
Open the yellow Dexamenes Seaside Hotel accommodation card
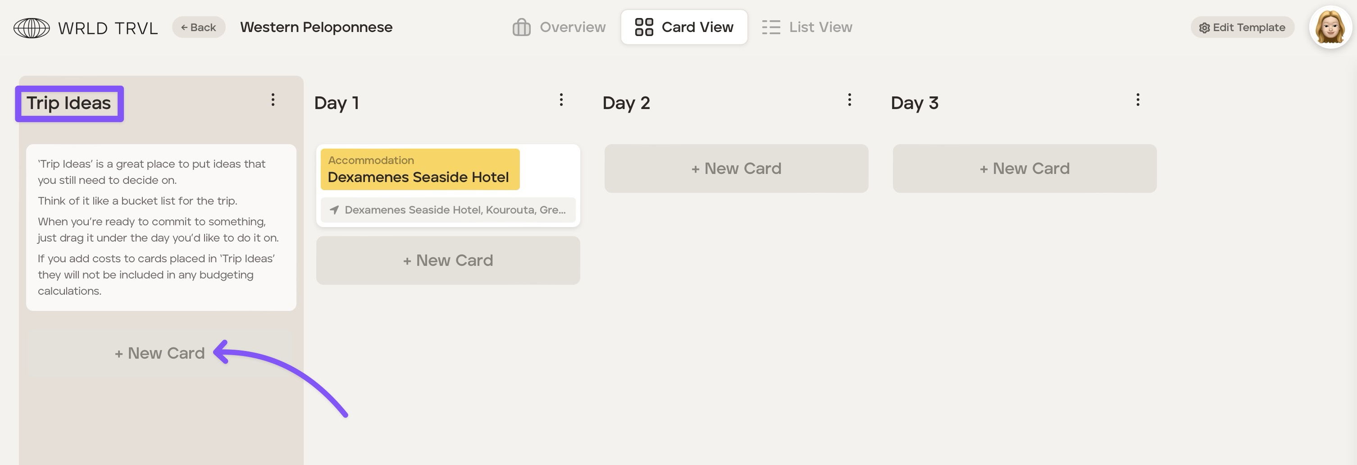(420, 169)
